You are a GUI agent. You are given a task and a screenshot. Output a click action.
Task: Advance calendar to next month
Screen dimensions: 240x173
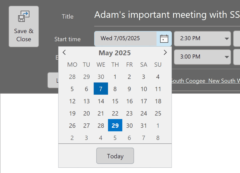pyautogui.click(x=165, y=52)
